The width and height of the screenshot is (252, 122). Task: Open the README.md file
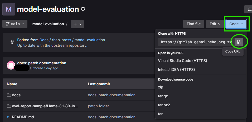(x=23, y=117)
